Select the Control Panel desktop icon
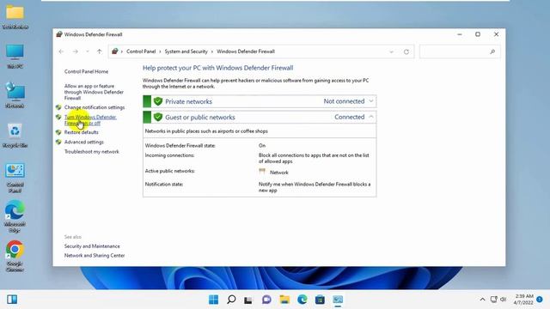 (x=15, y=178)
